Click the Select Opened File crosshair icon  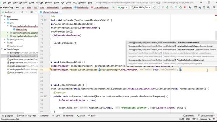point(22,12)
